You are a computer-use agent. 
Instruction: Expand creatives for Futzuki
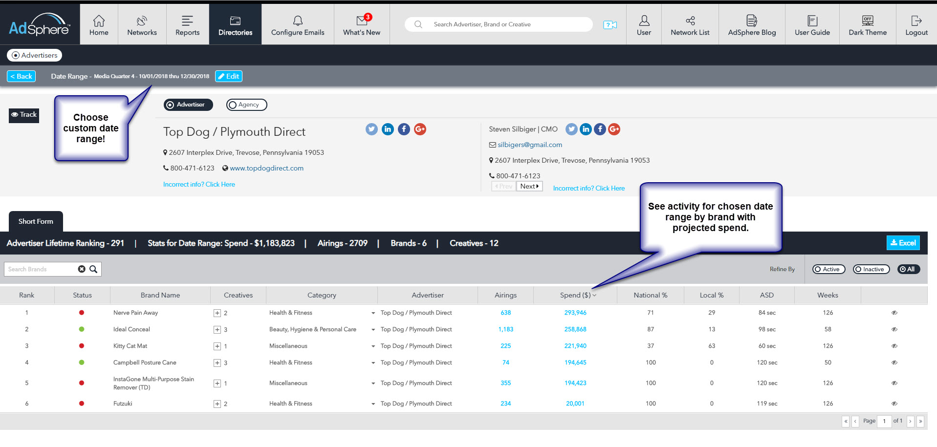point(217,404)
